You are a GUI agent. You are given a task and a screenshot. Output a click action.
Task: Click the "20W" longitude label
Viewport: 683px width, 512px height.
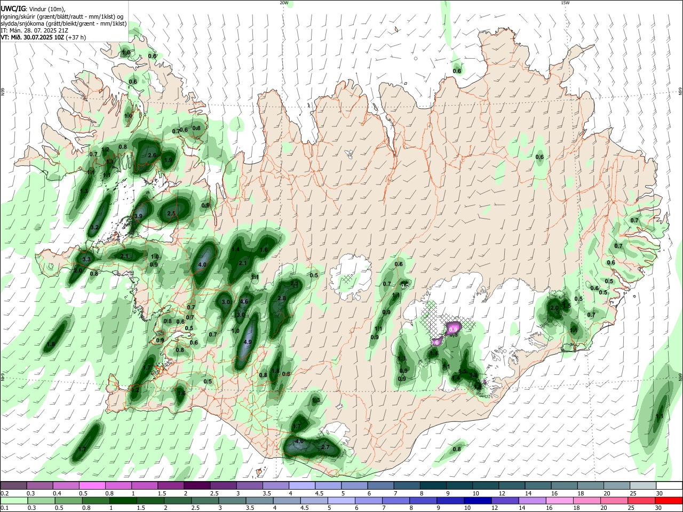284,3
